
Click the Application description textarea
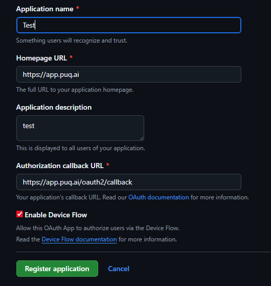80,128
